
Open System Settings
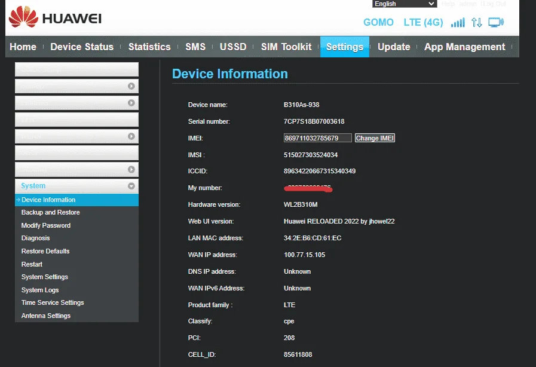pyautogui.click(x=45, y=277)
